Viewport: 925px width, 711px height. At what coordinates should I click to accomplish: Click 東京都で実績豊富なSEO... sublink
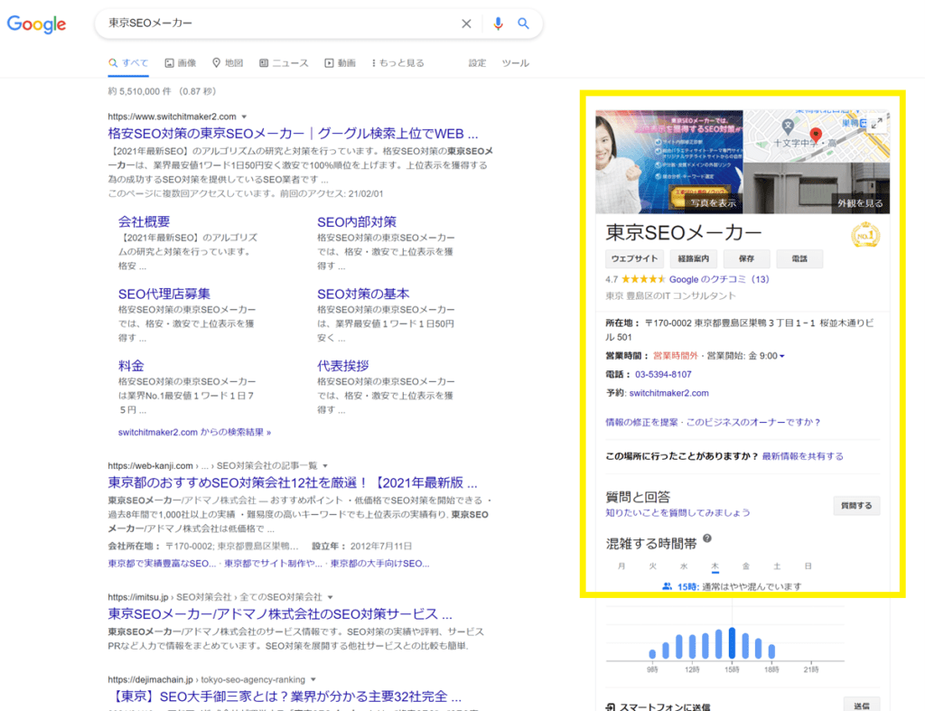(162, 564)
